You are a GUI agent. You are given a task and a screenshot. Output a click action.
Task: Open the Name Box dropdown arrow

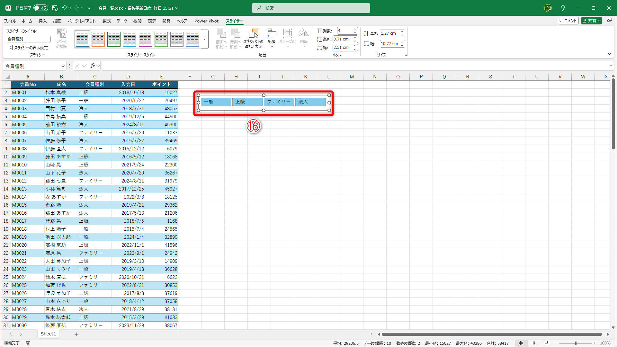pyautogui.click(x=63, y=66)
